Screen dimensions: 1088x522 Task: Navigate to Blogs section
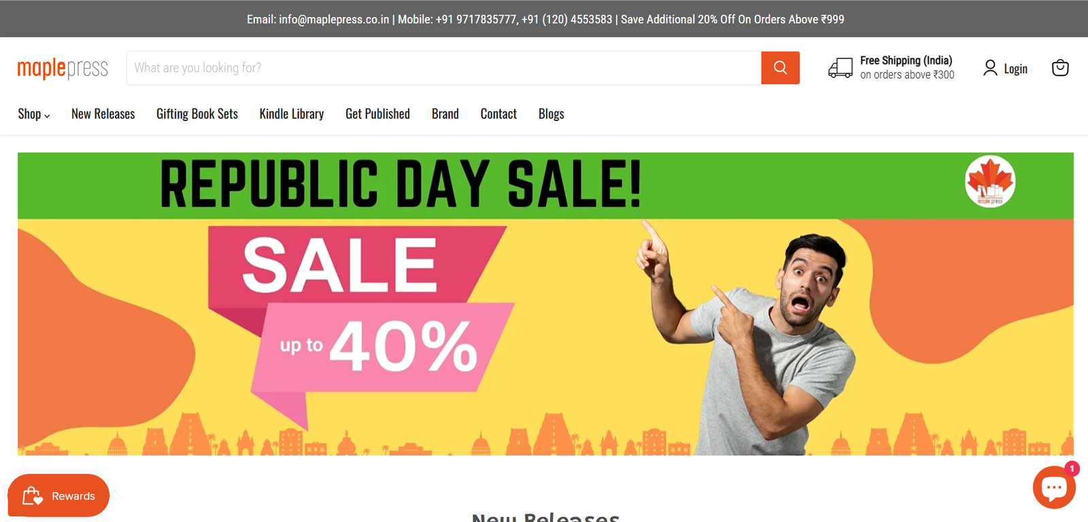coord(551,114)
